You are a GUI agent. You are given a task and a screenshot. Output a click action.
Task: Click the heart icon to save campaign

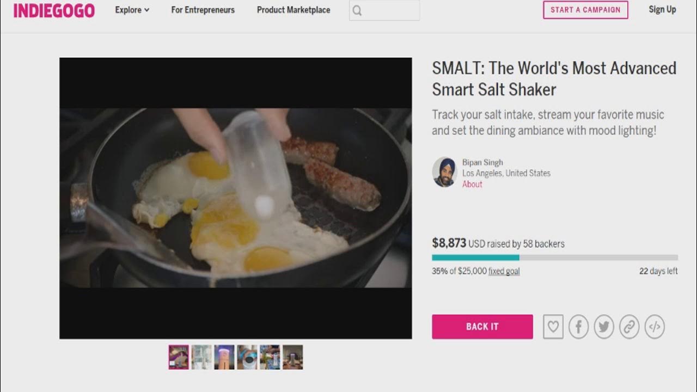(x=553, y=327)
